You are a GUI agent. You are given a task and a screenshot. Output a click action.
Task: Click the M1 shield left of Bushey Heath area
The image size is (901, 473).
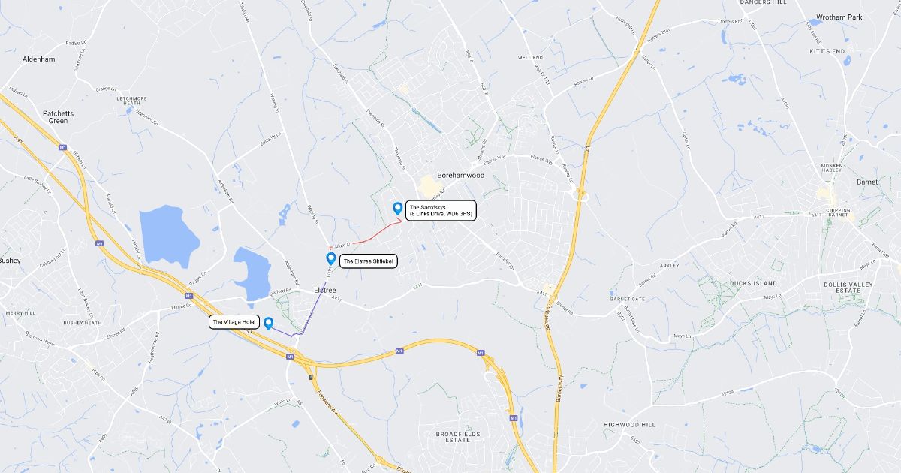click(x=99, y=243)
